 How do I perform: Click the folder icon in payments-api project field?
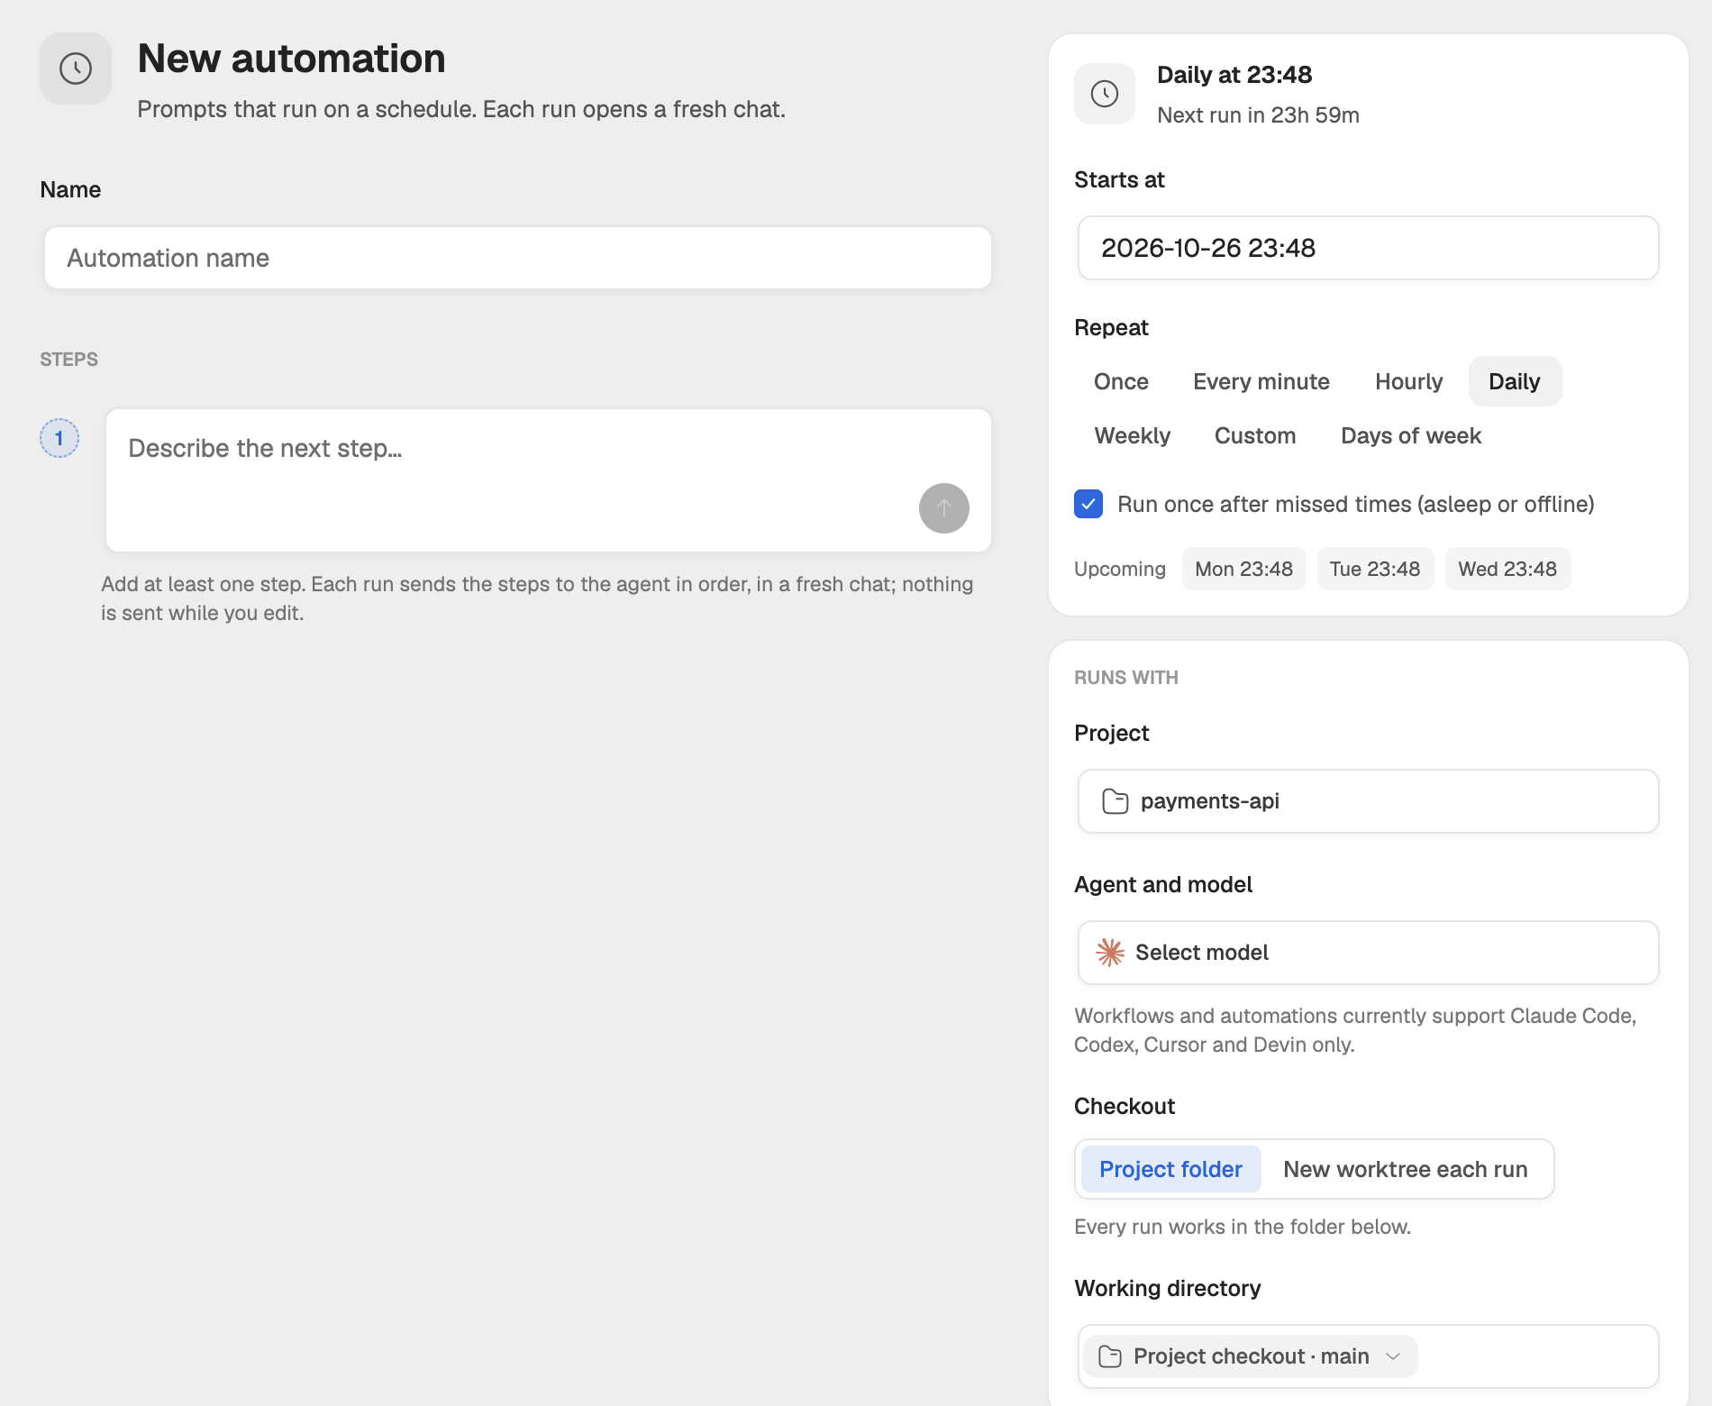tap(1116, 801)
